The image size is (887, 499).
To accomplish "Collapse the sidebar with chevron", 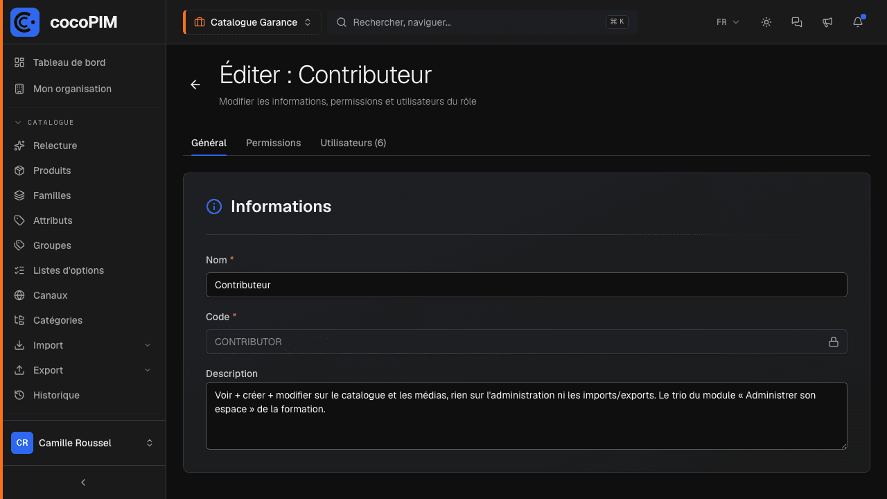I will point(83,482).
